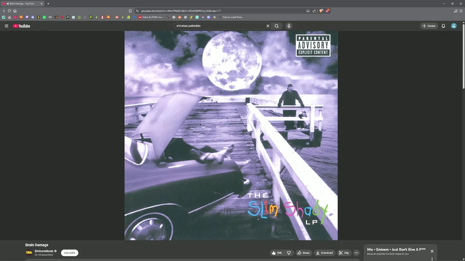
Task: Go to the browser home page
Action: tap(15, 11)
